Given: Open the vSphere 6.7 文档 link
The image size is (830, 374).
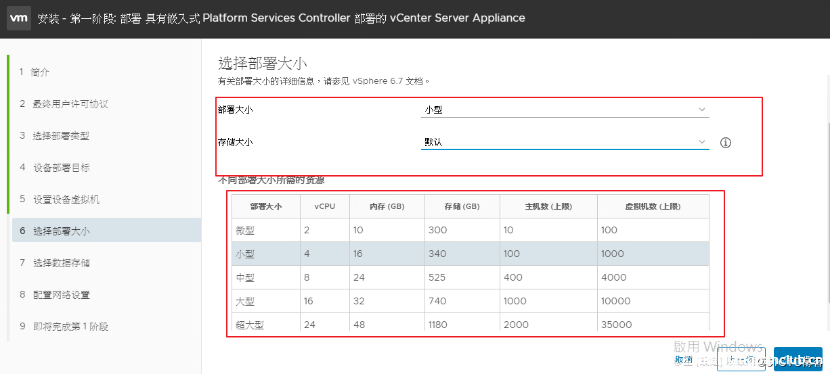Looking at the screenshot, I should (x=391, y=81).
